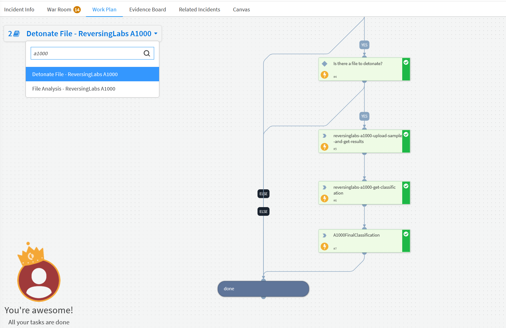This screenshot has height=328, width=506.
Task: Click the lightning bolt icon on task #7
Action: (325, 246)
